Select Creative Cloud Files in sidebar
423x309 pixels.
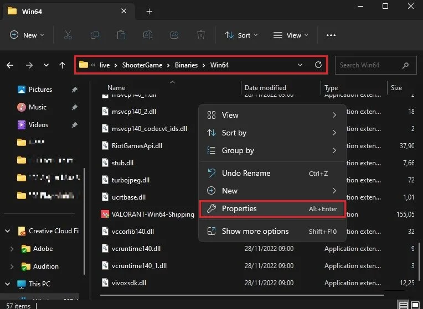tap(54, 231)
